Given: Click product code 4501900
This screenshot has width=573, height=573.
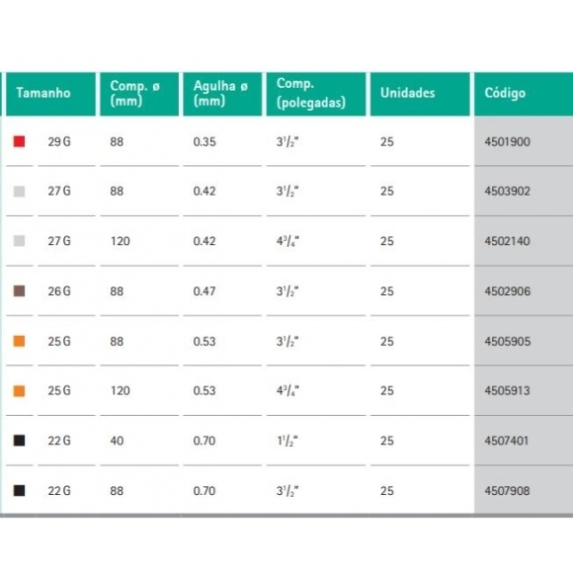Looking at the screenshot, I should point(507,142).
